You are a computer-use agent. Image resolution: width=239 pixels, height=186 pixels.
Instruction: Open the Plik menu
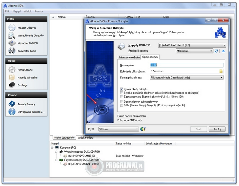coord(7,11)
